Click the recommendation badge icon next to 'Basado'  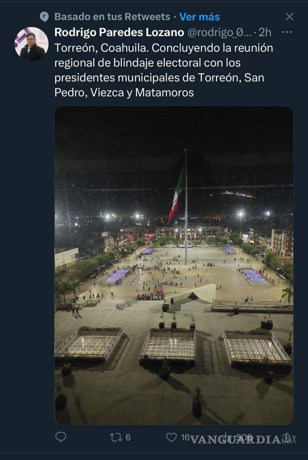44,16
